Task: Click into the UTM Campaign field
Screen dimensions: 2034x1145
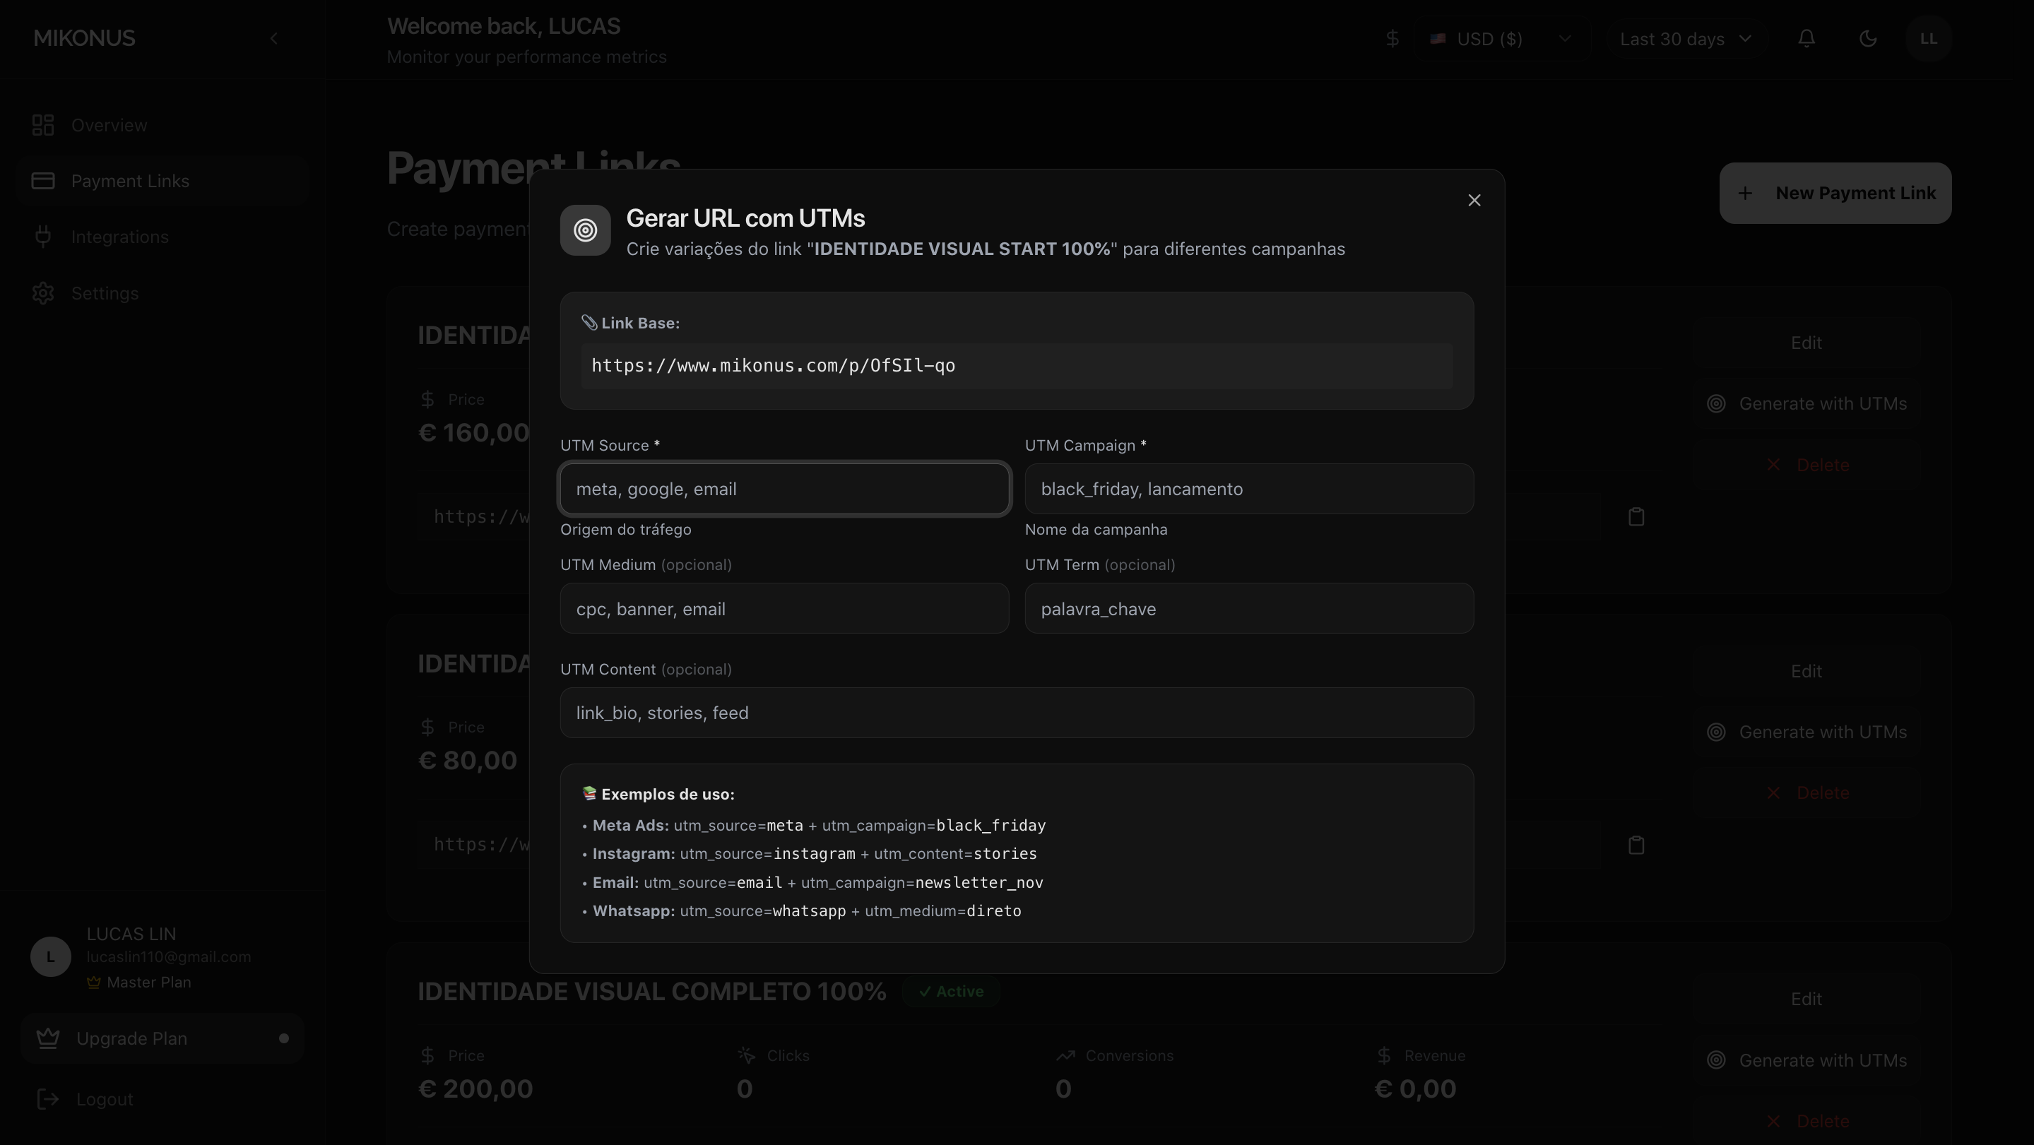Action: coord(1248,489)
